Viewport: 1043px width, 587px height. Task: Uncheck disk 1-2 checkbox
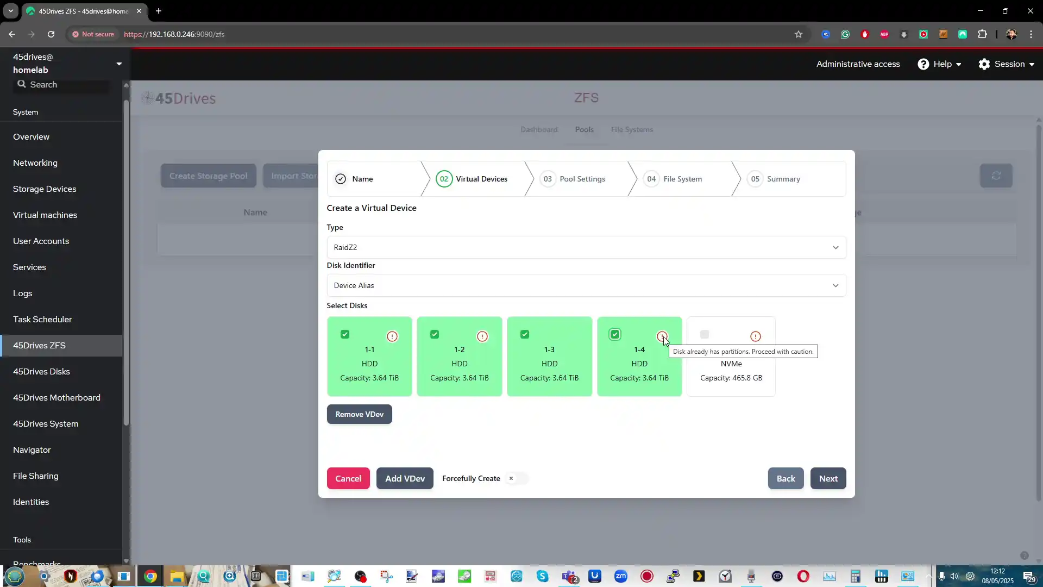pyautogui.click(x=435, y=334)
